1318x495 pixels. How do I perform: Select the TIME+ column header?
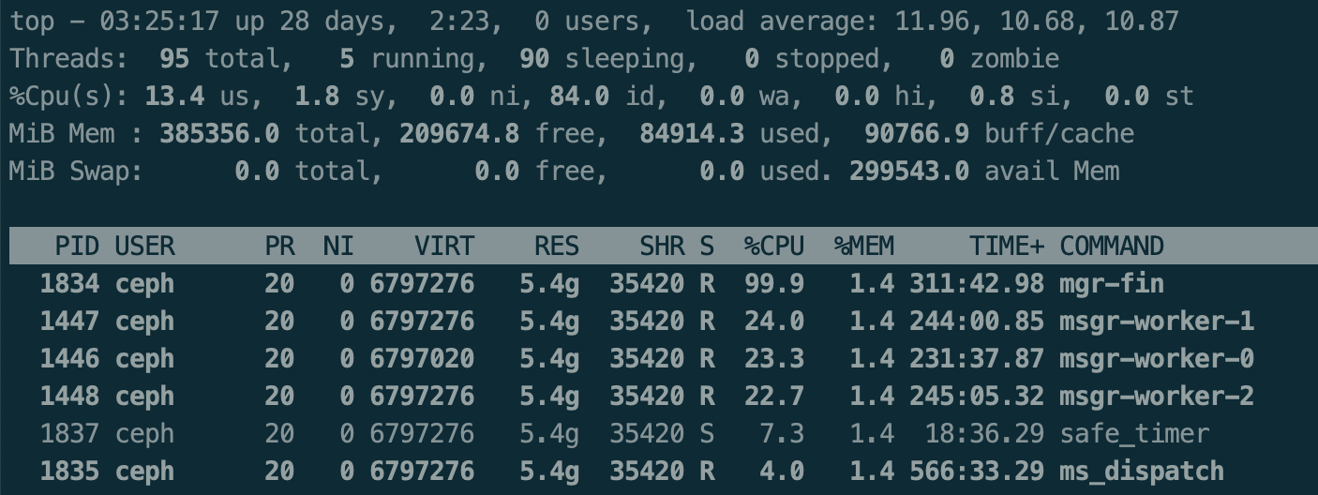coord(1007,247)
